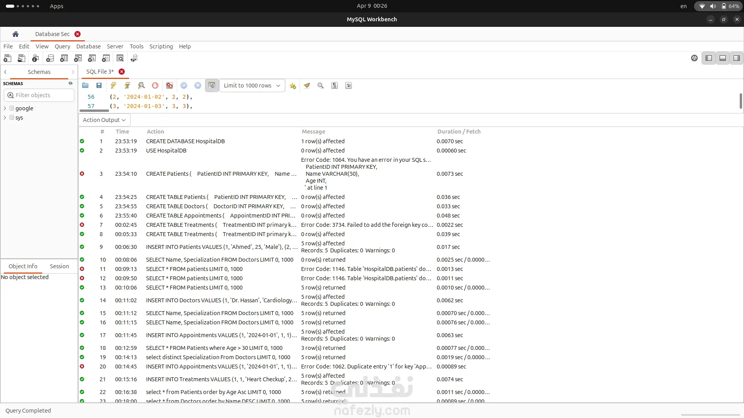Viewport: 744px width, 418px height.
Task: Select the Database Sec connection tab
Action: [x=52, y=34]
